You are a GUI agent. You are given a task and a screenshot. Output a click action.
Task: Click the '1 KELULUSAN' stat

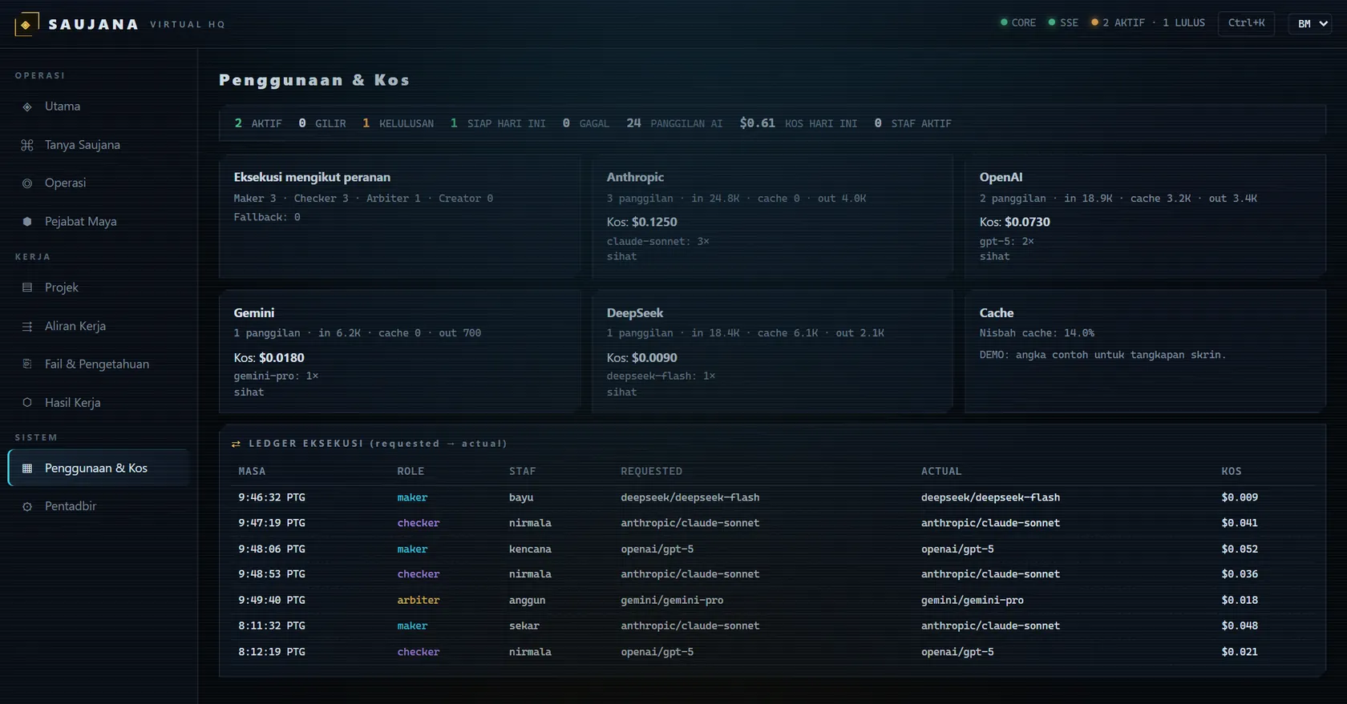pos(398,123)
